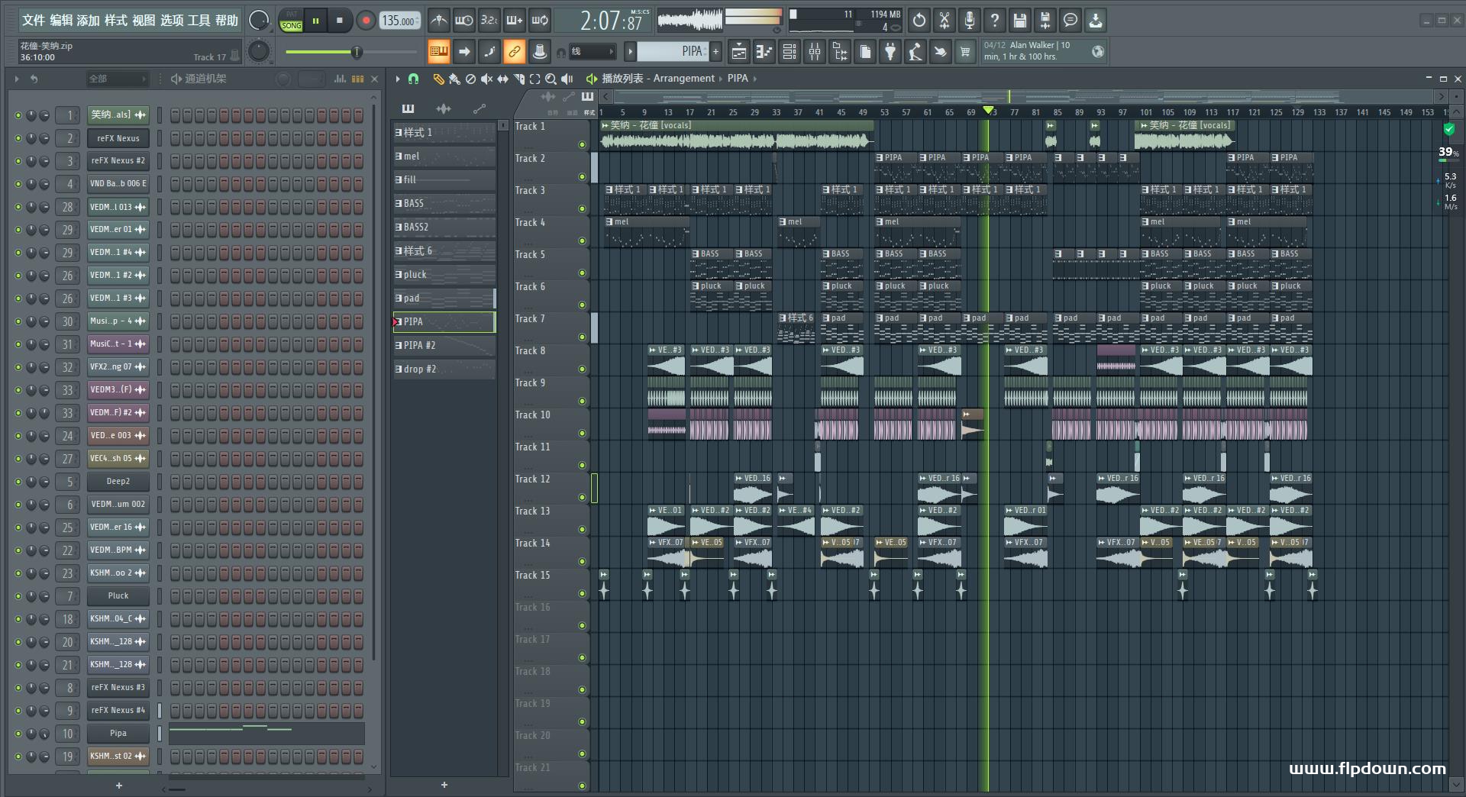Open audio editor scissors icon

tap(944, 21)
